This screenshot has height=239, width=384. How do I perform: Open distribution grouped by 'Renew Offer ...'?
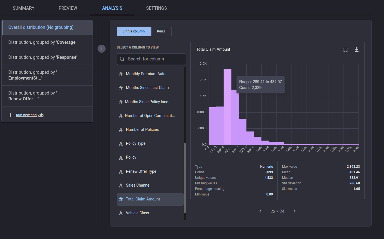pos(47,96)
